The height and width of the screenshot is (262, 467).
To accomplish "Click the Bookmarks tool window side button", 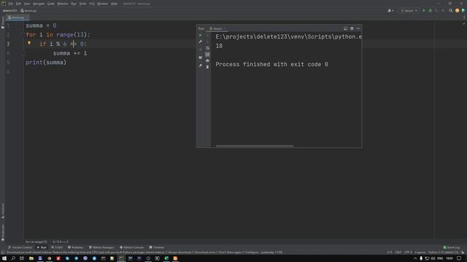I will click(x=3, y=232).
